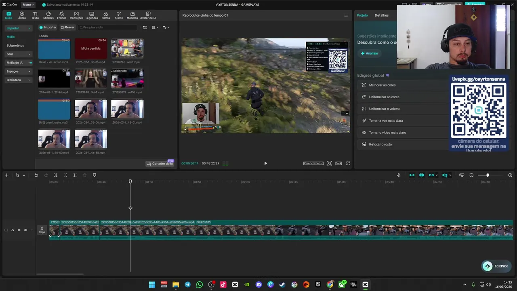This screenshot has height=291, width=517.
Task: Select the Mídia perdida thumbnail
Action: coord(91,48)
